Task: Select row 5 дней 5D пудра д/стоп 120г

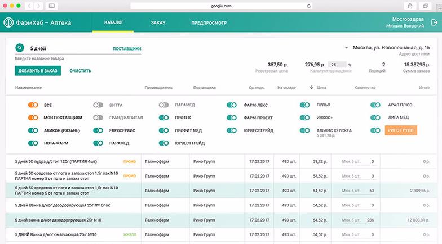Action: pos(221,161)
